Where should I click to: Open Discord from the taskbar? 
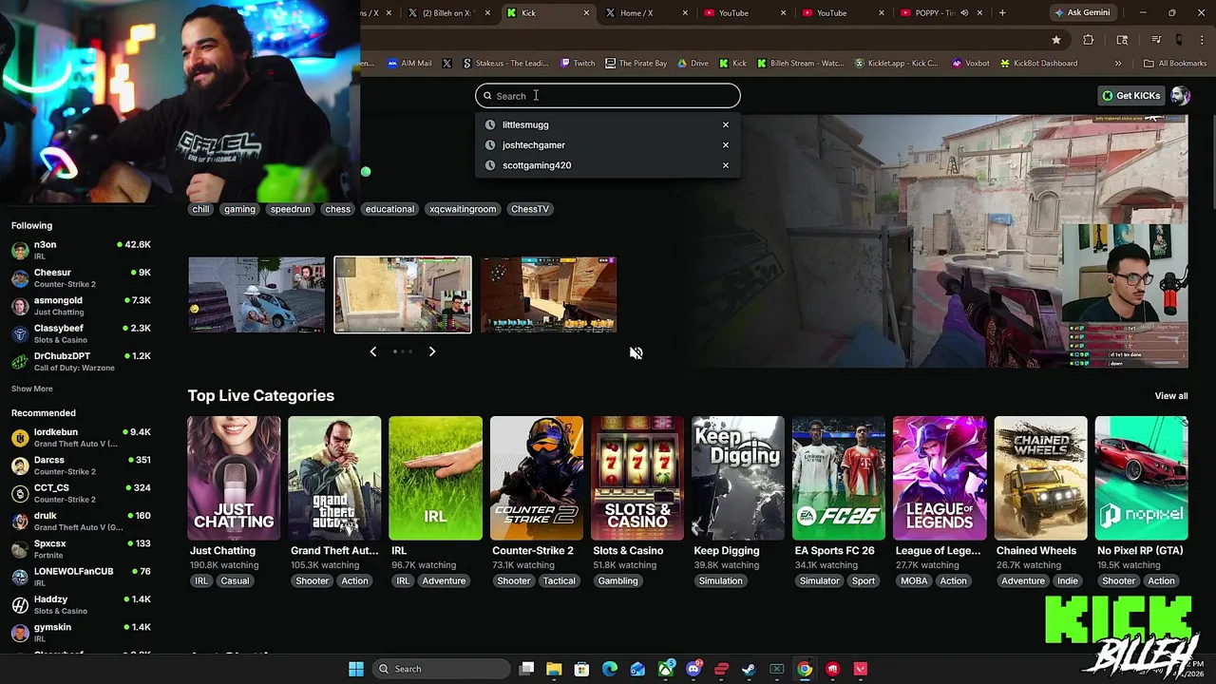click(693, 669)
